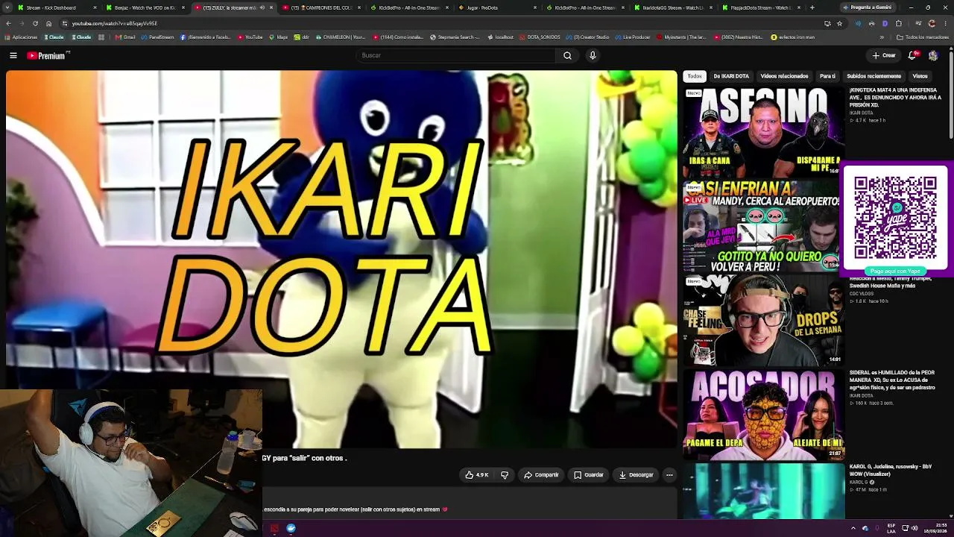Image resolution: width=954 pixels, height=537 pixels.
Task: Select the 'De IKARI DOTA' filter chip
Action: coord(731,76)
